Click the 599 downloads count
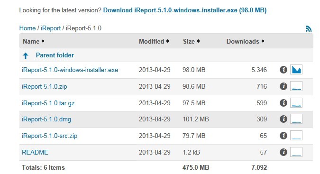The image size is (320, 174). (262, 103)
